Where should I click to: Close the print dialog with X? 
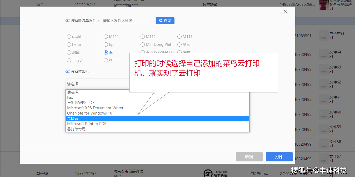click(286, 12)
